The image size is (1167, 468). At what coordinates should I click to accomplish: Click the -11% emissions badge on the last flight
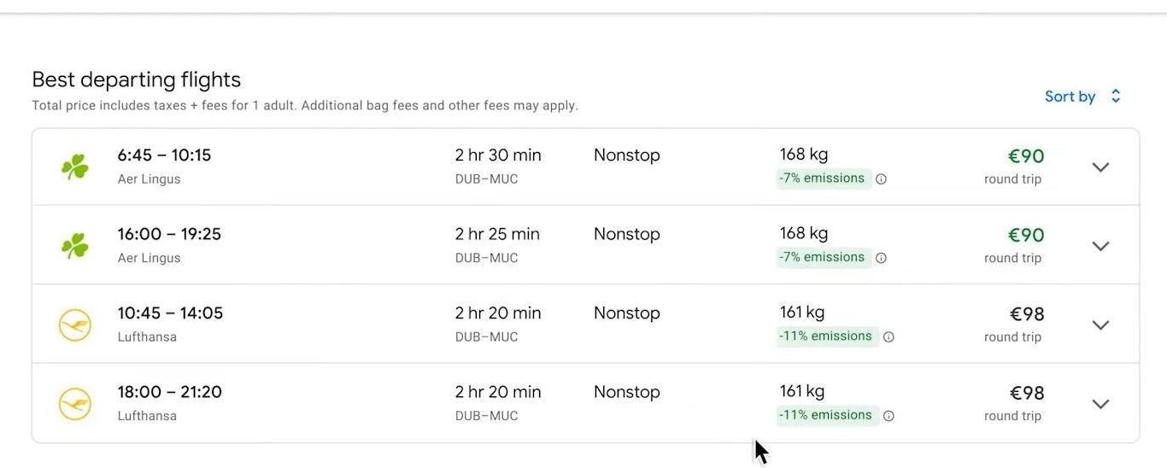[827, 415]
